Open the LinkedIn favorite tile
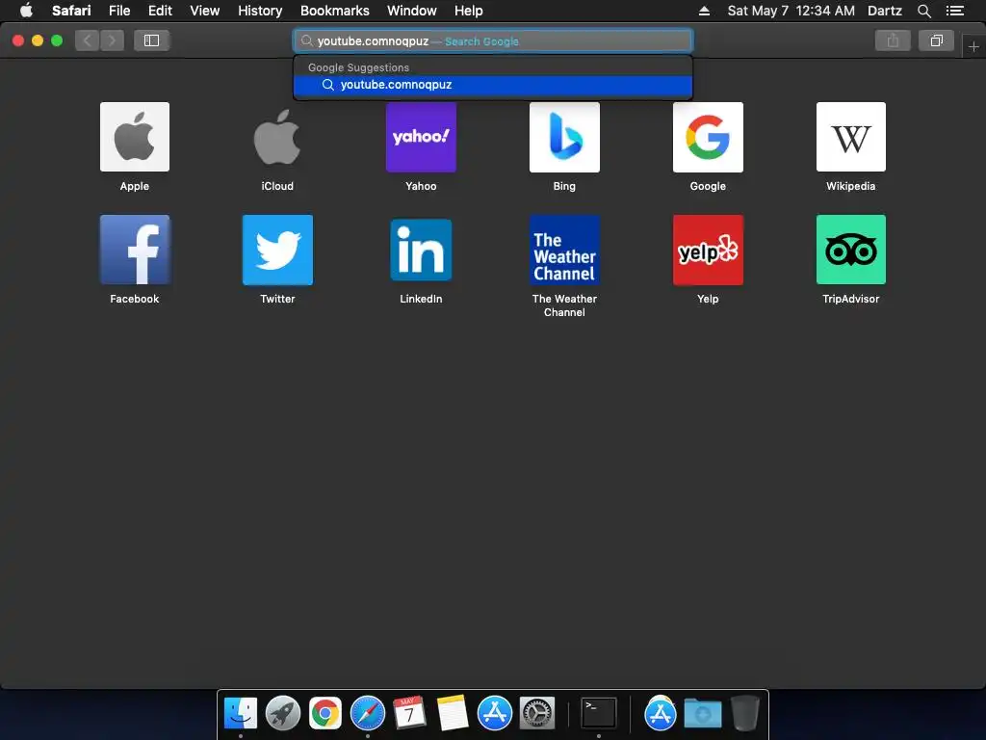This screenshot has width=986, height=740. click(x=421, y=250)
